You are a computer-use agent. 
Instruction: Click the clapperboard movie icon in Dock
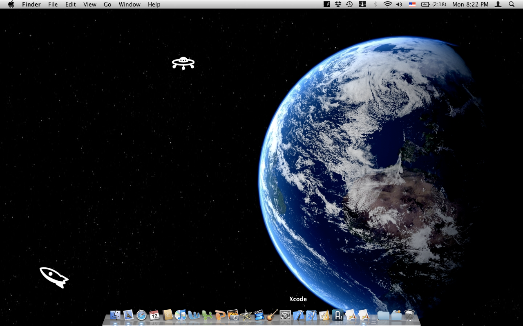[259, 315]
